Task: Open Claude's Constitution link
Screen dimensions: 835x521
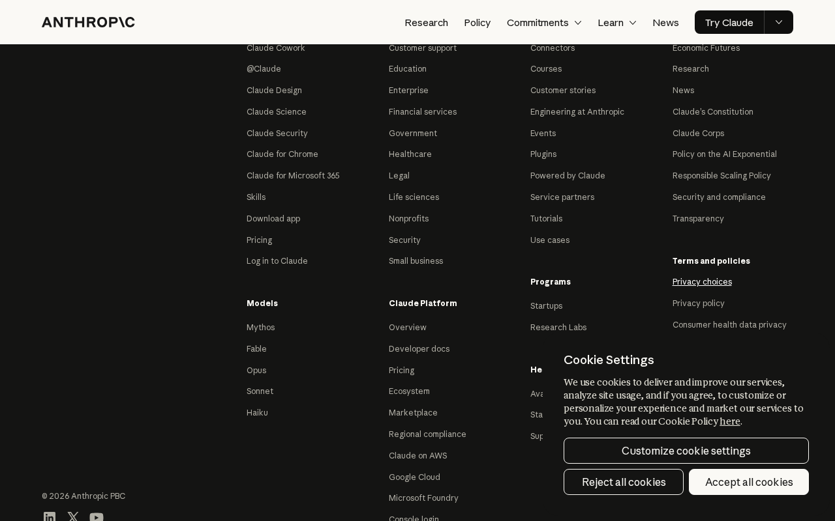Action: click(x=713, y=111)
